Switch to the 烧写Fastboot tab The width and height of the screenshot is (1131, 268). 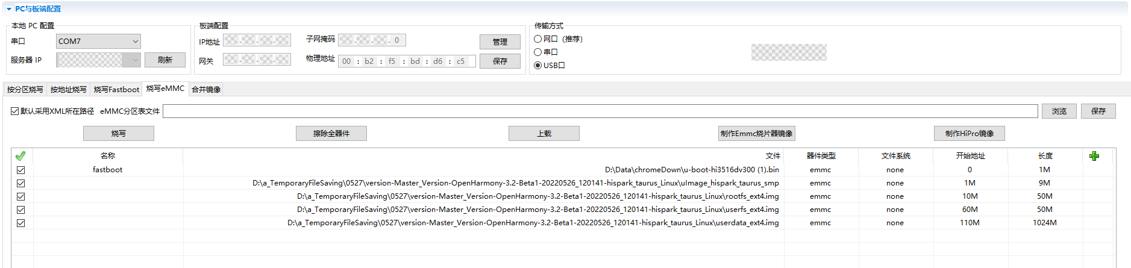coord(116,89)
